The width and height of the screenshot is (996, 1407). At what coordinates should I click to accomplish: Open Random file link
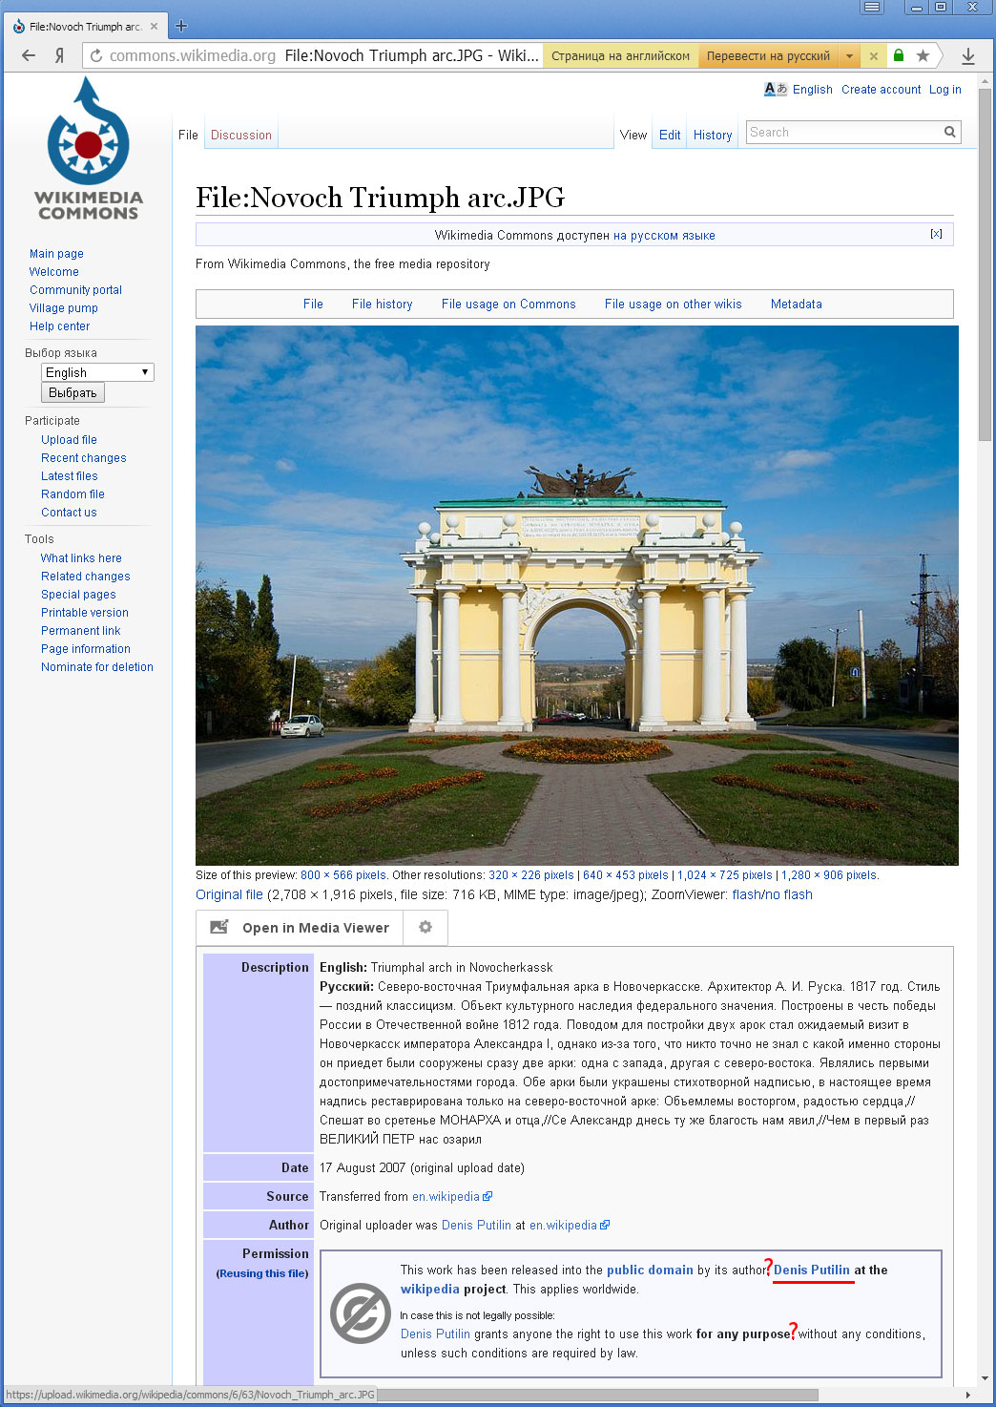click(73, 494)
